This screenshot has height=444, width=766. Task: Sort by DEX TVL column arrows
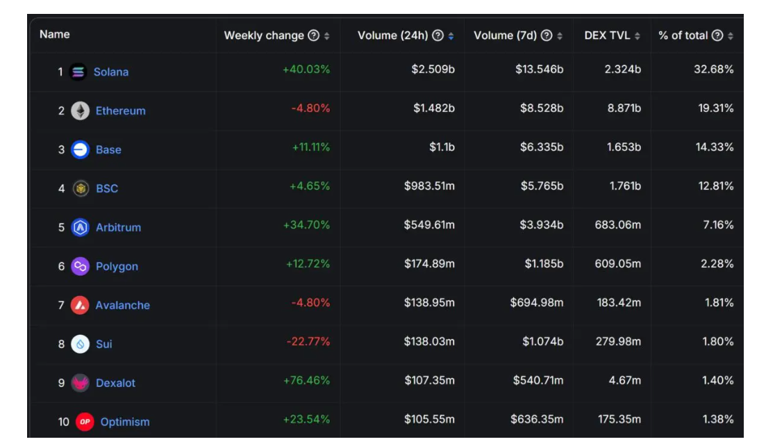click(638, 36)
